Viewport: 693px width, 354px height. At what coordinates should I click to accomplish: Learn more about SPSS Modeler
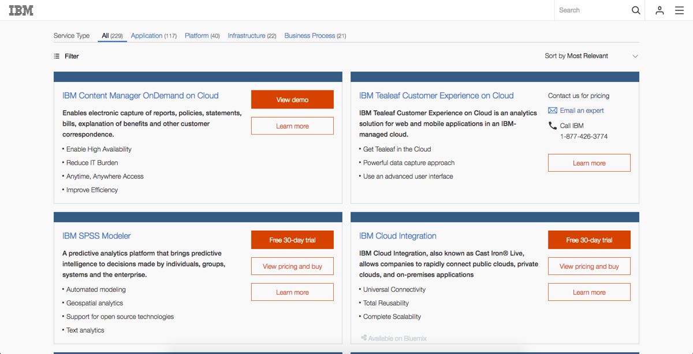(x=292, y=292)
